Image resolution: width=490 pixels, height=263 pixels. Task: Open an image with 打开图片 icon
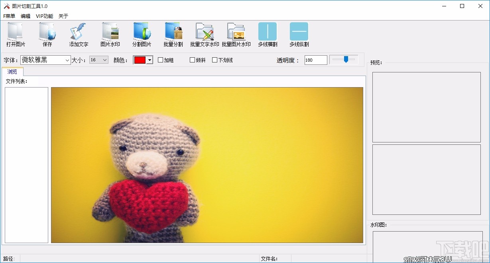[16, 35]
